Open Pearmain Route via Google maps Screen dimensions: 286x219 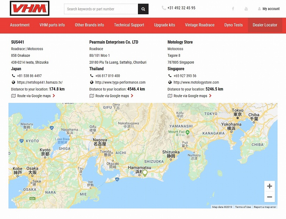click(112, 96)
